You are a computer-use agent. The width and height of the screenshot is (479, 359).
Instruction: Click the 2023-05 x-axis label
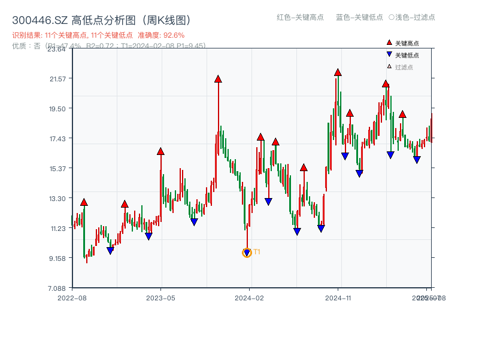160,298
